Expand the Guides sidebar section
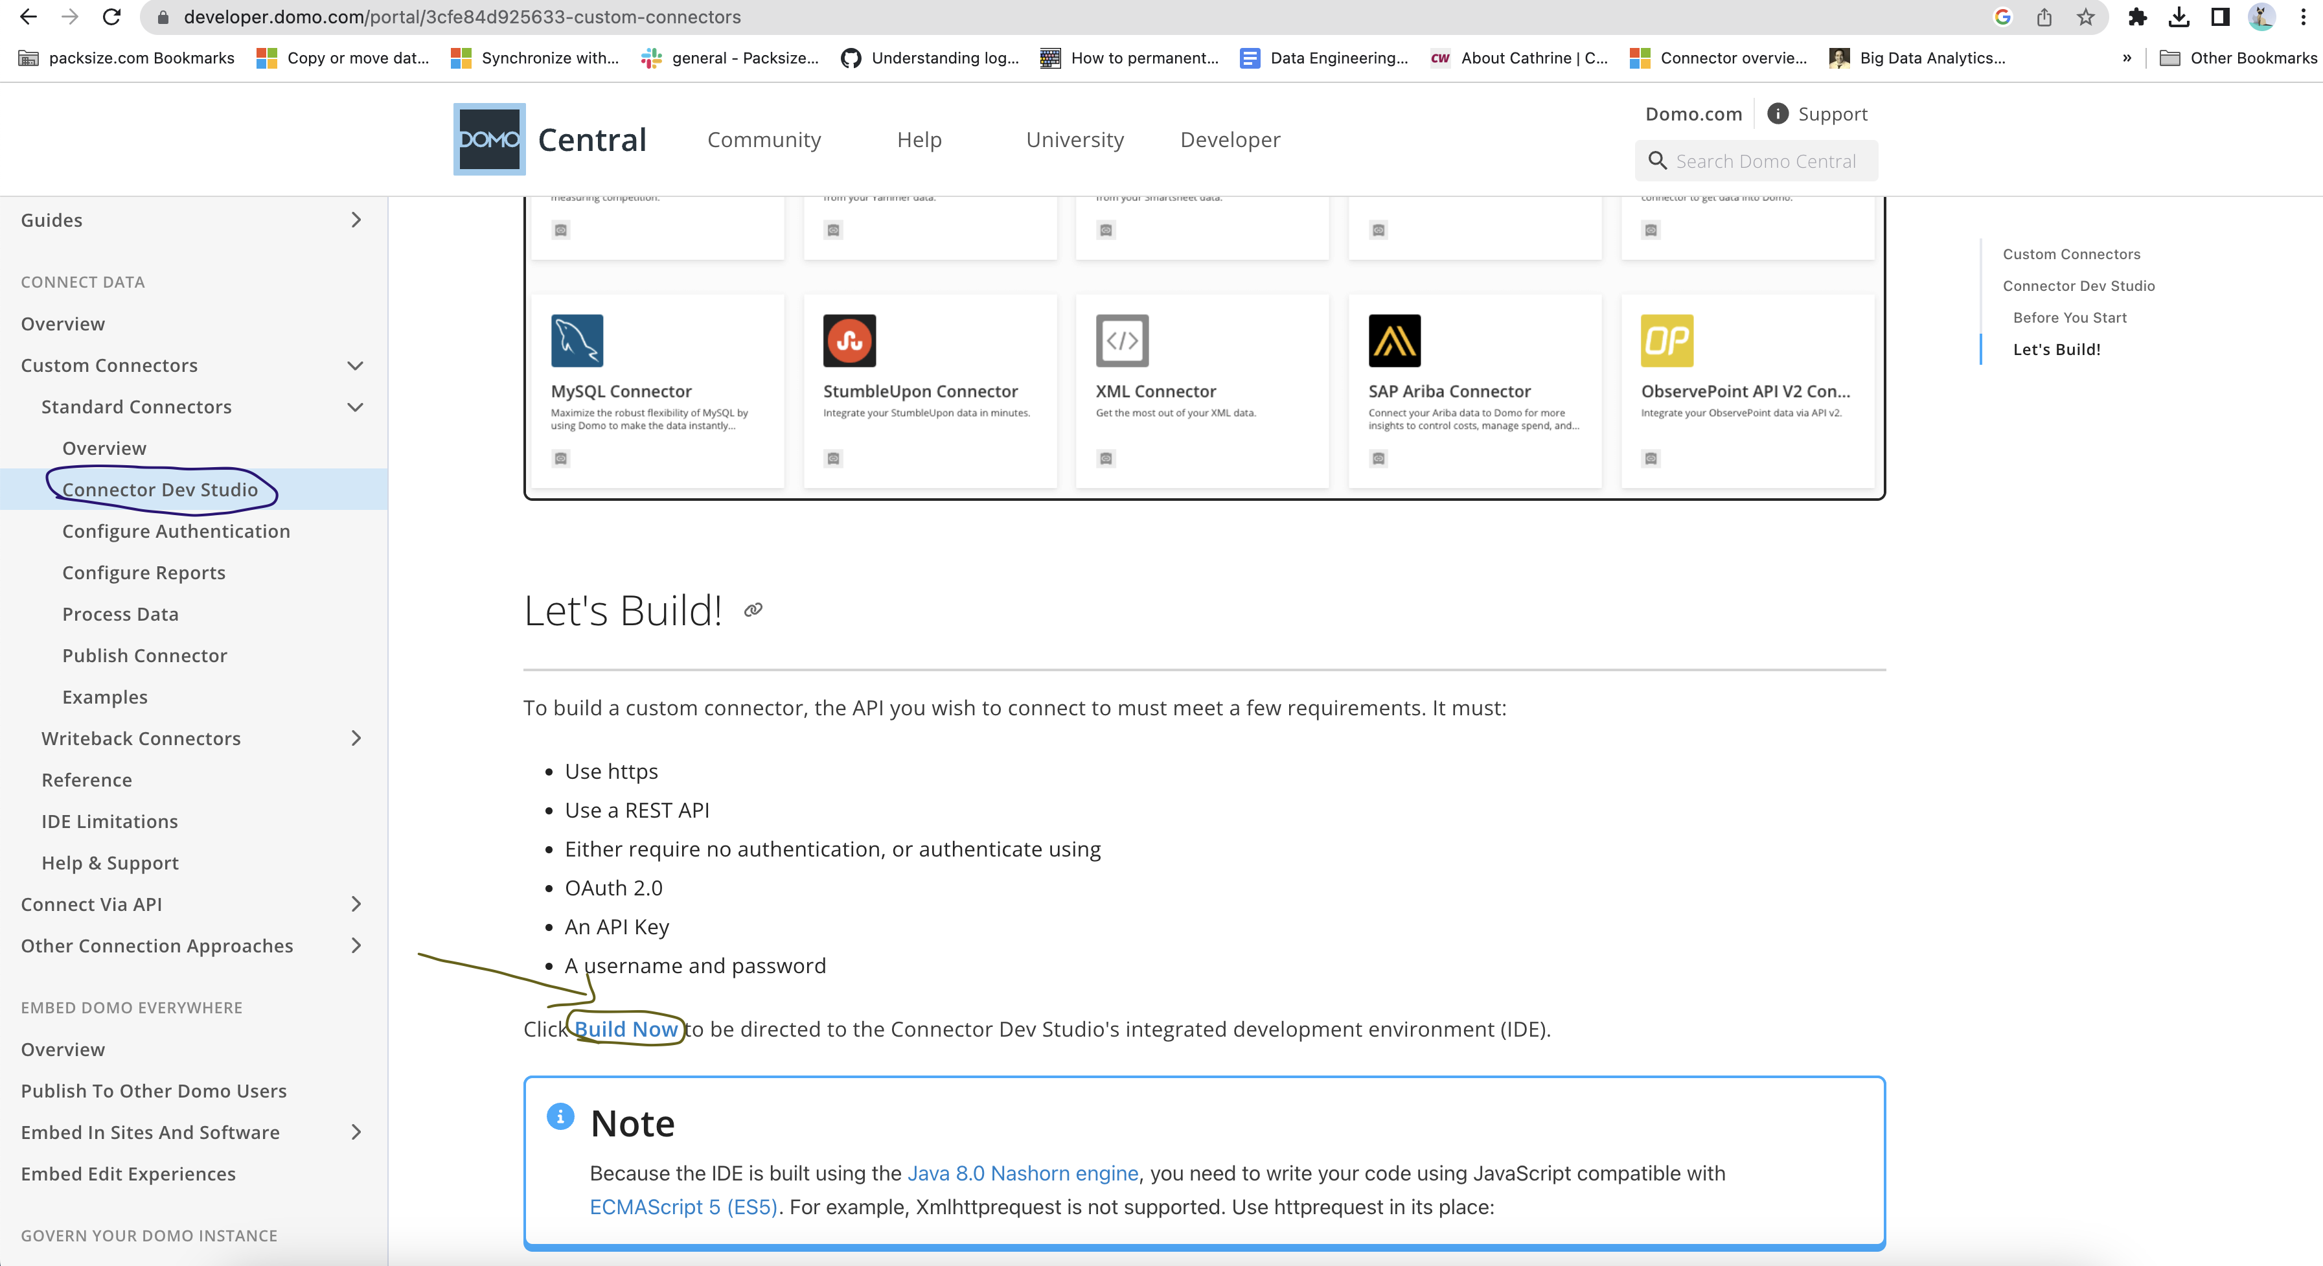This screenshot has width=2323, height=1266. click(x=356, y=220)
